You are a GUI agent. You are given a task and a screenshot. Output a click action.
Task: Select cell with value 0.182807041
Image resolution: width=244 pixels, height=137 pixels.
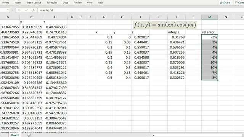click(x=31, y=128)
